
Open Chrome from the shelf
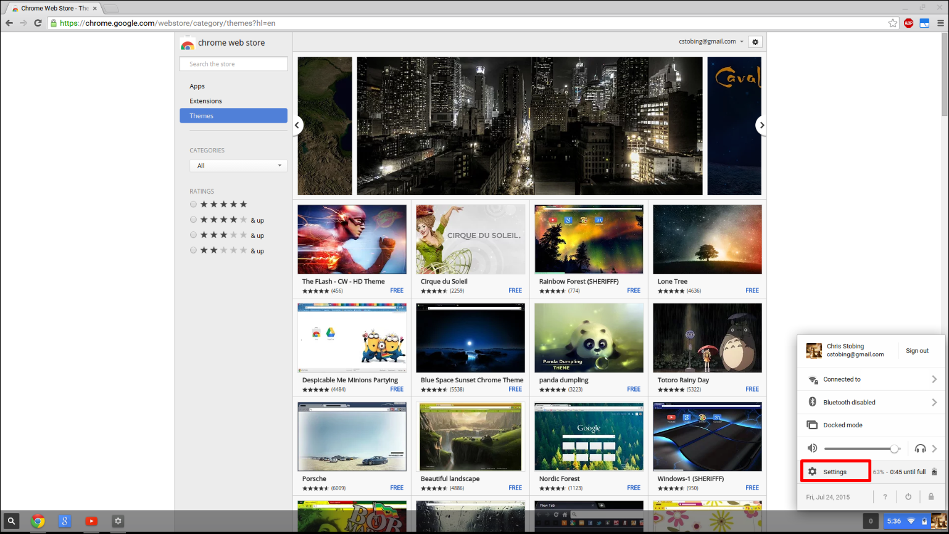point(38,521)
